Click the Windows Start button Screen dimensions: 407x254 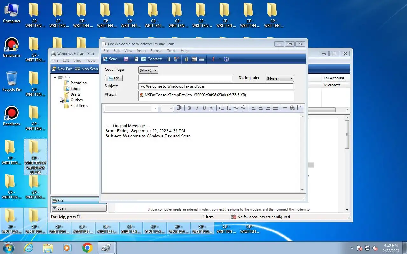(x=9, y=248)
